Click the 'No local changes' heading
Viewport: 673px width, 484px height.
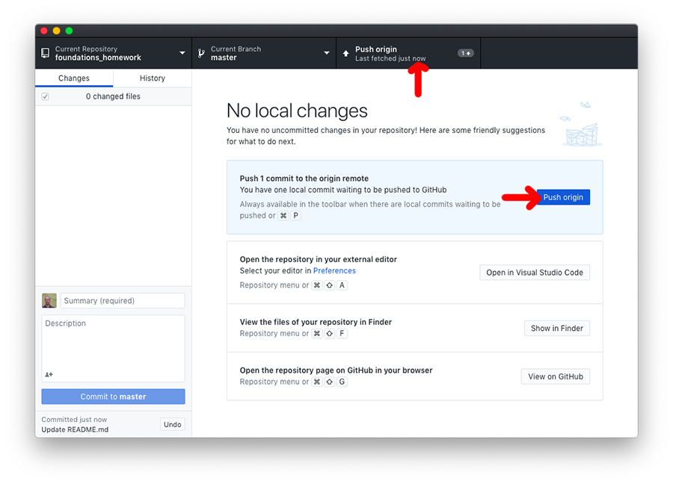coord(297,111)
